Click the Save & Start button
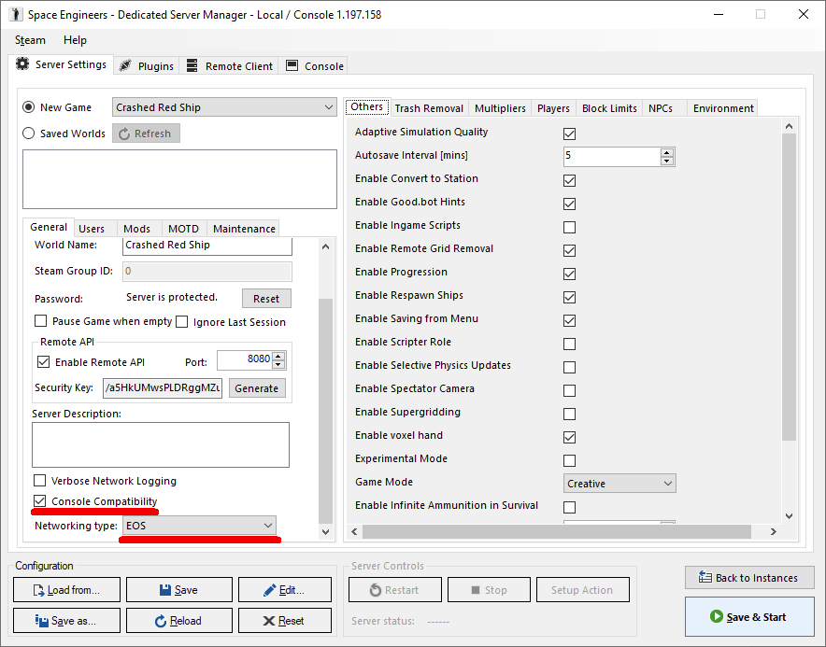 (x=749, y=616)
